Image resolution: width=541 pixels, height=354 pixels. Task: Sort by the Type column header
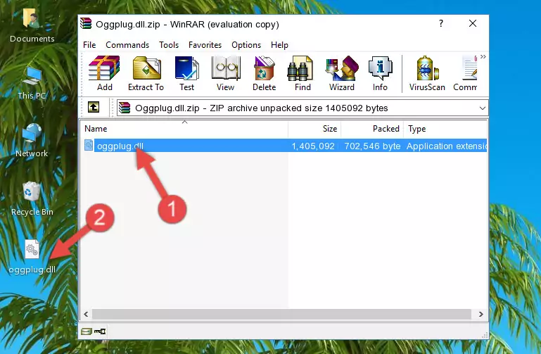(x=445, y=129)
